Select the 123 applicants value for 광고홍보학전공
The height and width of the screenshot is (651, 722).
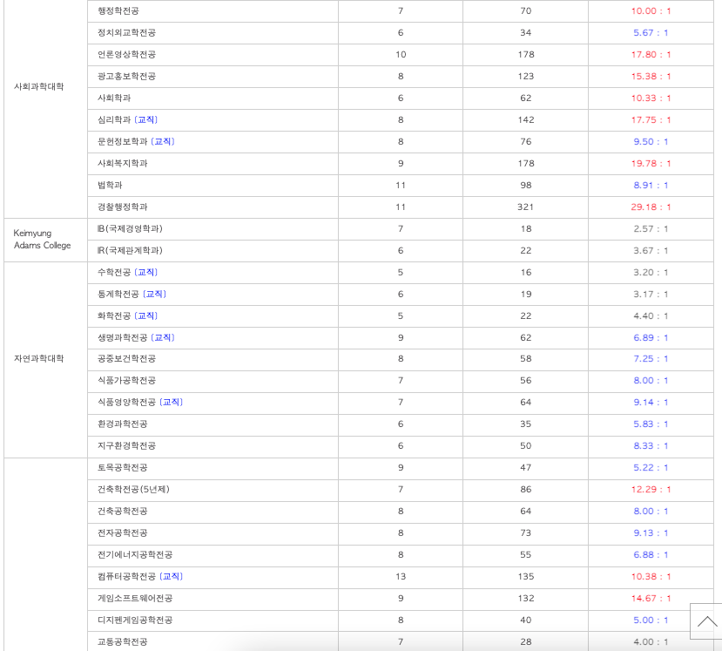tap(525, 76)
